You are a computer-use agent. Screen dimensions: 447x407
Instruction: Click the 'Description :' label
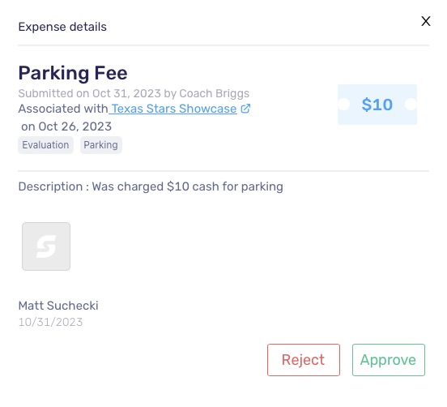[53, 186]
